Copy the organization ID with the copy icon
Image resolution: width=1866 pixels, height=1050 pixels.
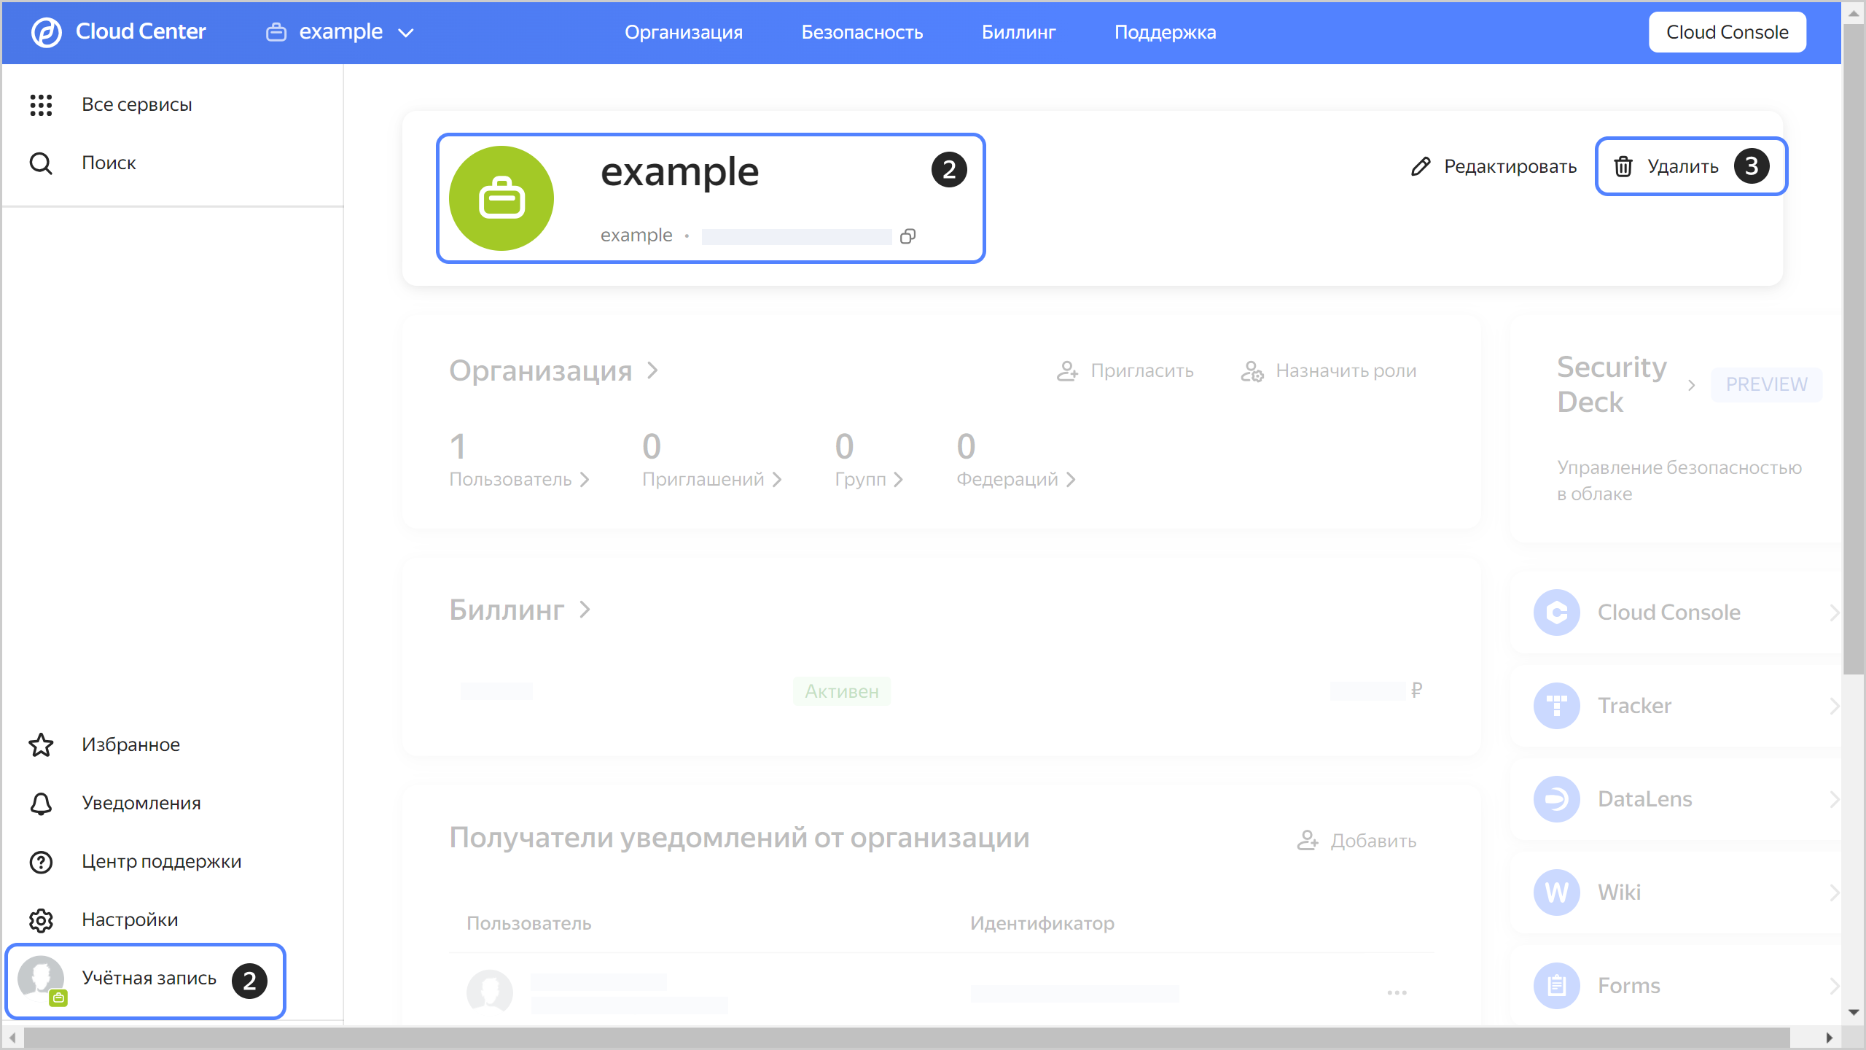point(908,236)
